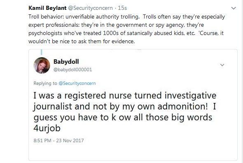
Task: Open the Babydoll profile avatar
Action: [42, 65]
